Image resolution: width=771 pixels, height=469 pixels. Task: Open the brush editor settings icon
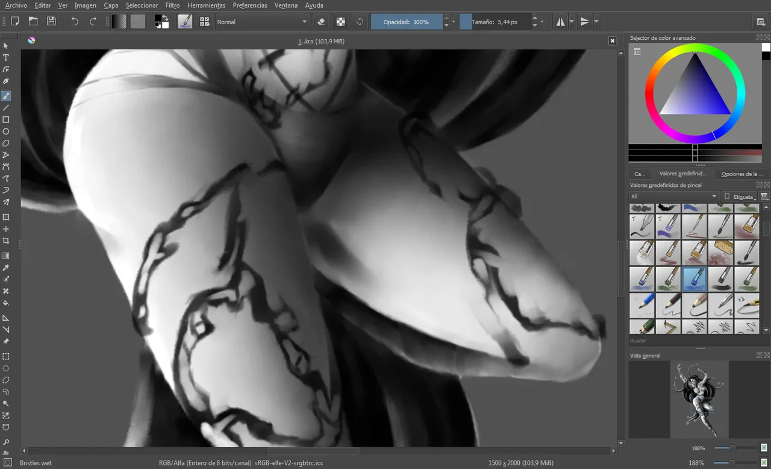pos(186,22)
